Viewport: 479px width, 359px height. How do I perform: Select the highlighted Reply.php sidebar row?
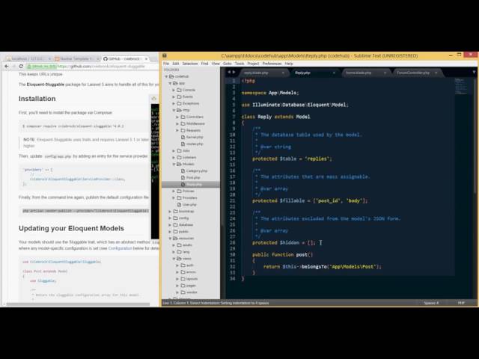[x=191, y=185]
